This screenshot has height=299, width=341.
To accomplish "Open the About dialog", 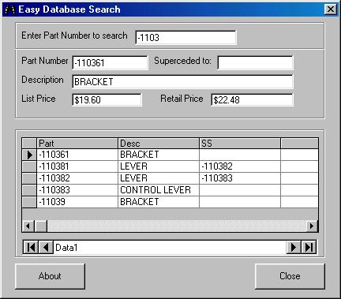I will pyautogui.click(x=50, y=276).
